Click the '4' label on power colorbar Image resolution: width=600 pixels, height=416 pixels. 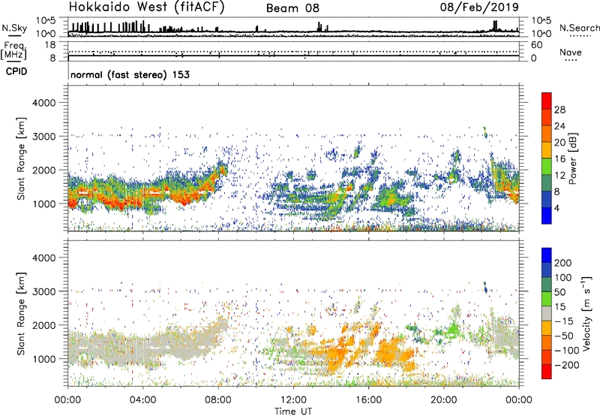tap(557, 208)
